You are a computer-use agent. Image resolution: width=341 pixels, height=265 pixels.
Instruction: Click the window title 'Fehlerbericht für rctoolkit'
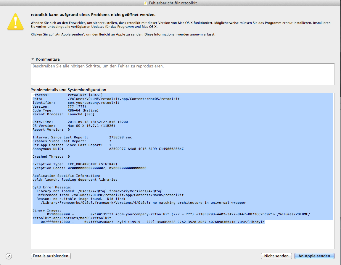pyautogui.click(x=173, y=3)
